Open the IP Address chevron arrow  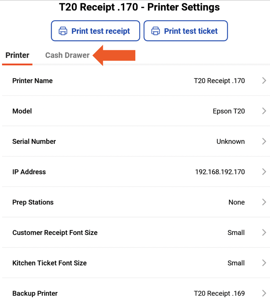(x=264, y=172)
